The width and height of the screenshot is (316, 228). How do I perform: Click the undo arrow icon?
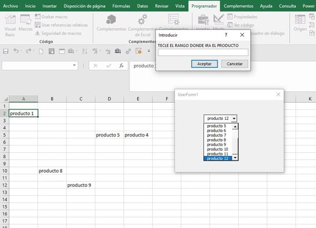[x=17, y=51]
